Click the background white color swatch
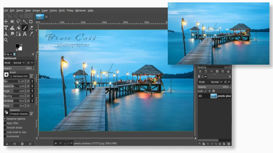This screenshot has width=273, height=153. pyautogui.click(x=21, y=49)
